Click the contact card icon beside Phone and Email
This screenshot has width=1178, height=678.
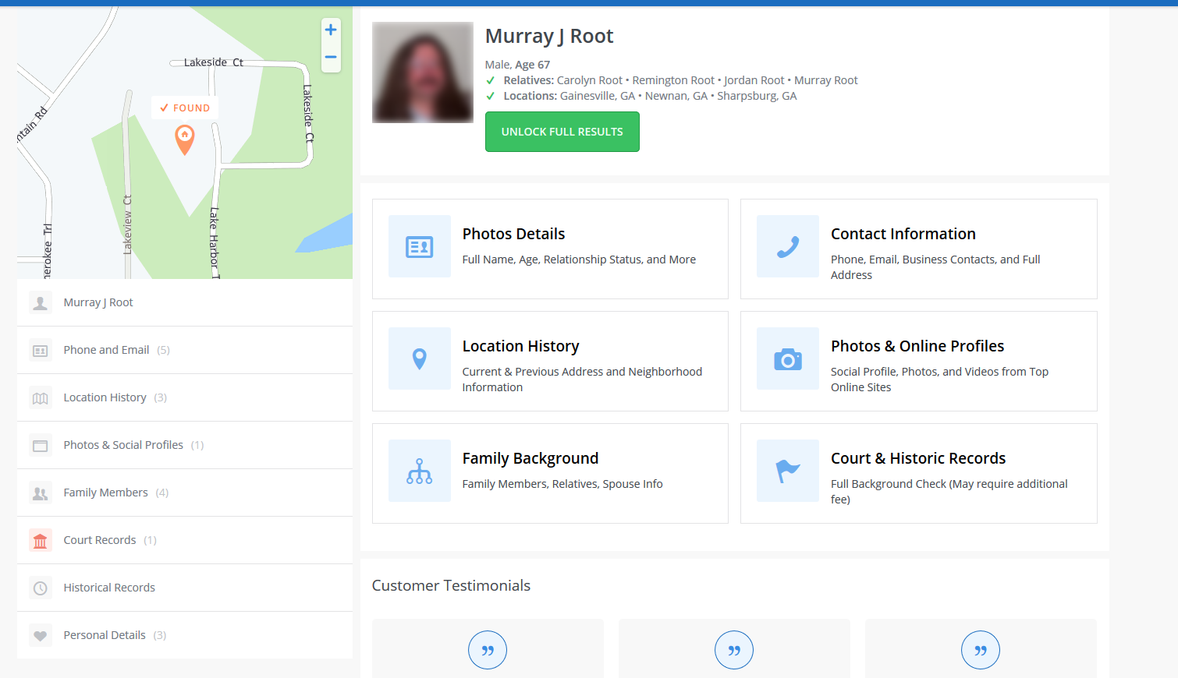point(41,351)
